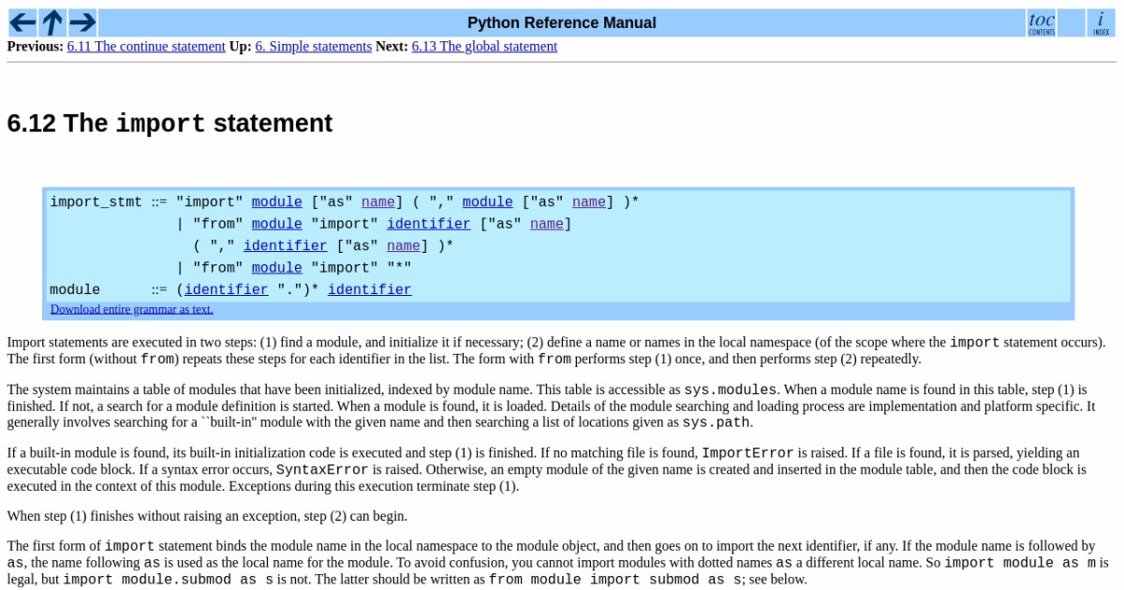Click 'Python Reference Manual' banner title
The width and height of the screenshot is (1124, 590).
point(562,22)
